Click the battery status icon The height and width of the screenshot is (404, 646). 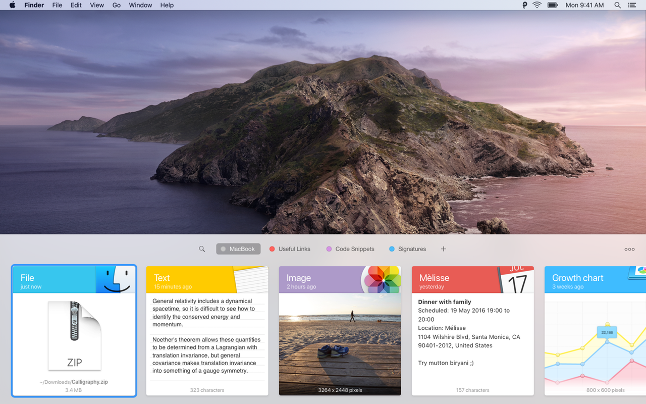(x=552, y=5)
